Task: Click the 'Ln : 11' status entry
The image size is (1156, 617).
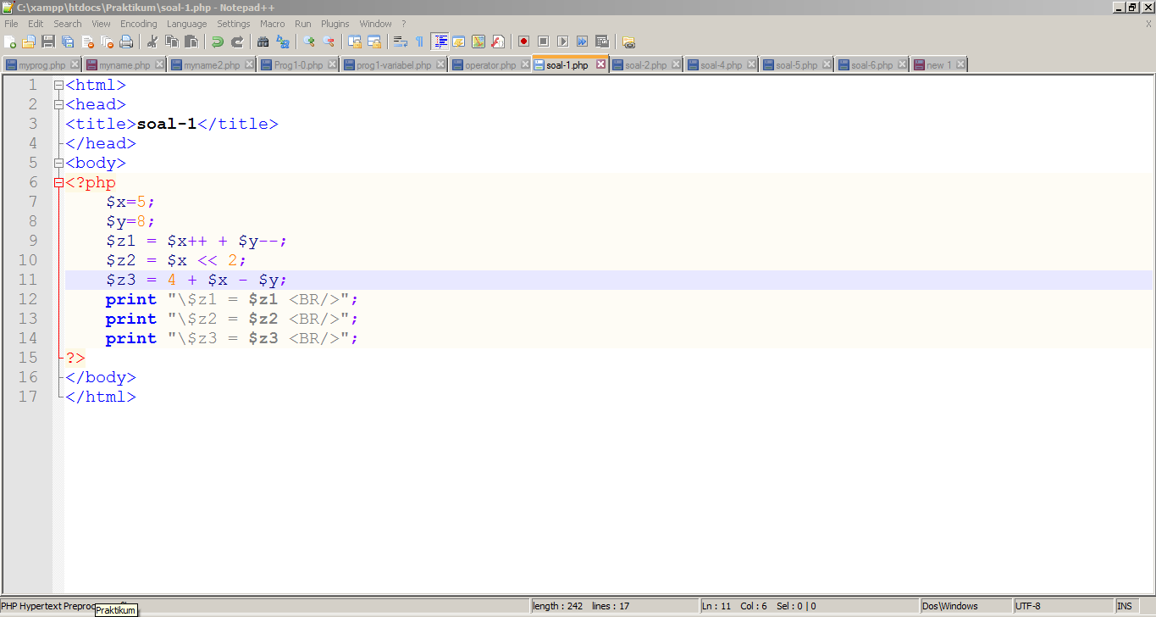Action: point(716,606)
